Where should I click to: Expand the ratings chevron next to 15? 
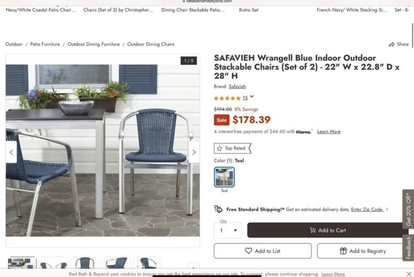point(252,97)
